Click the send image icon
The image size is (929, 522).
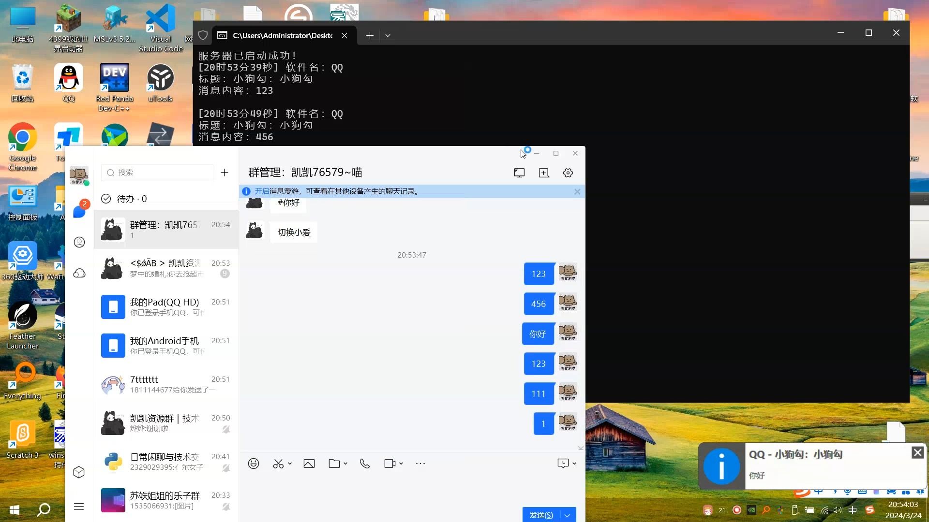[309, 463]
